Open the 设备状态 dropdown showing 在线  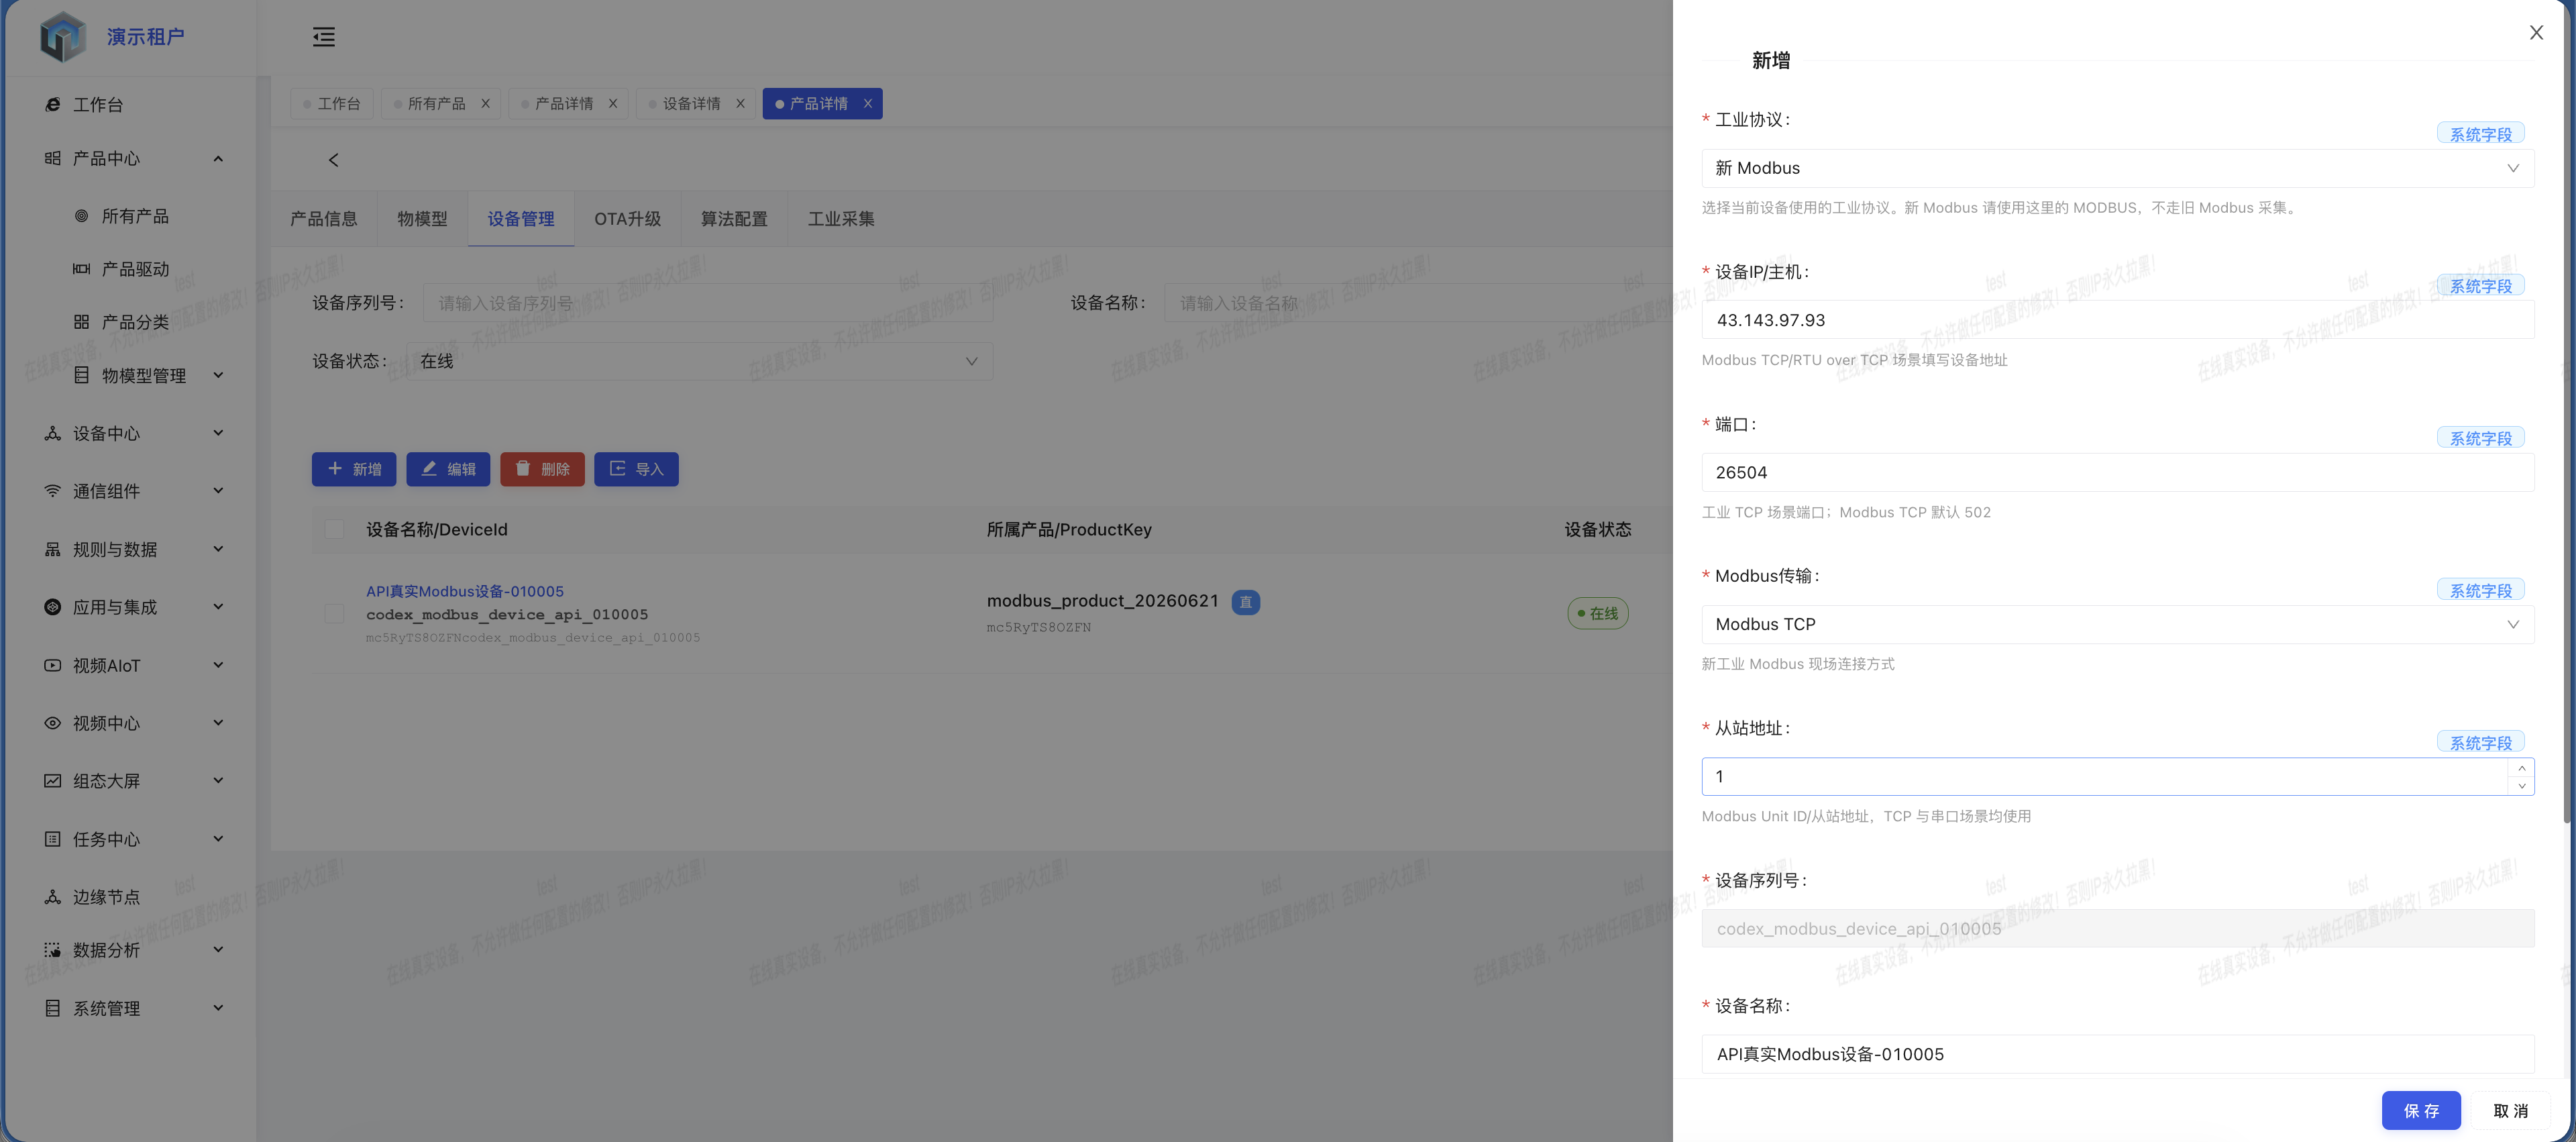pyautogui.click(x=699, y=361)
